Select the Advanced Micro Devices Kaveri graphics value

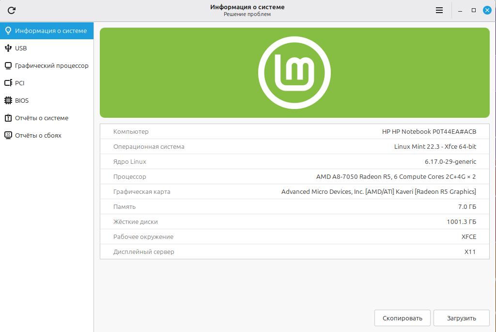pos(379,191)
